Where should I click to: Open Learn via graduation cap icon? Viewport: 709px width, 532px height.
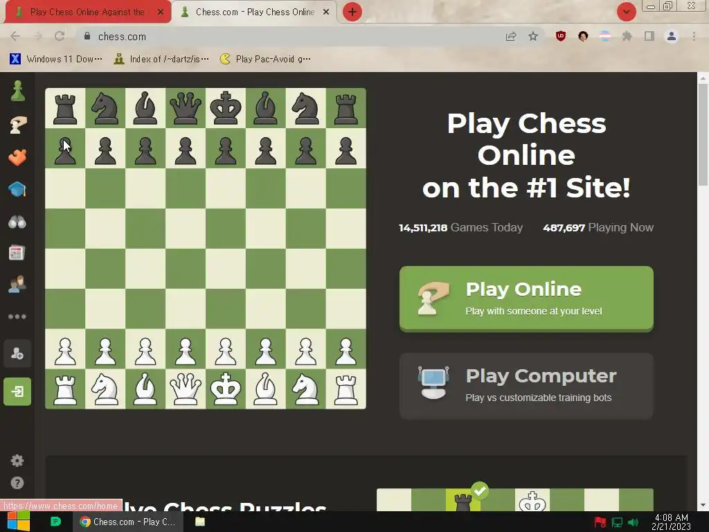click(17, 190)
